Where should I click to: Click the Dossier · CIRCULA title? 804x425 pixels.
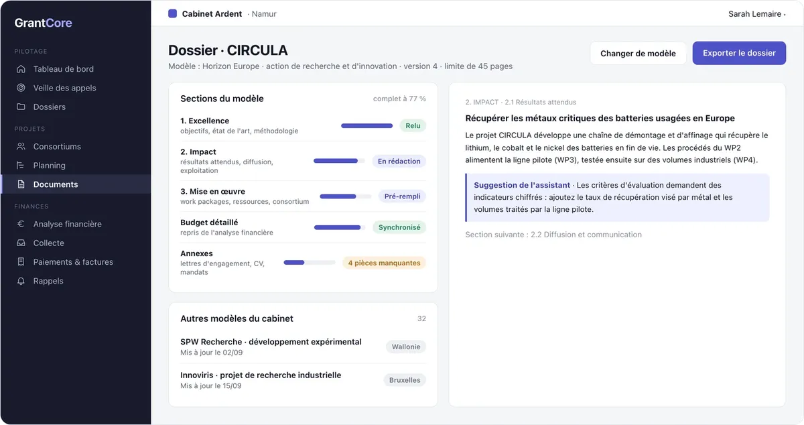(228, 50)
